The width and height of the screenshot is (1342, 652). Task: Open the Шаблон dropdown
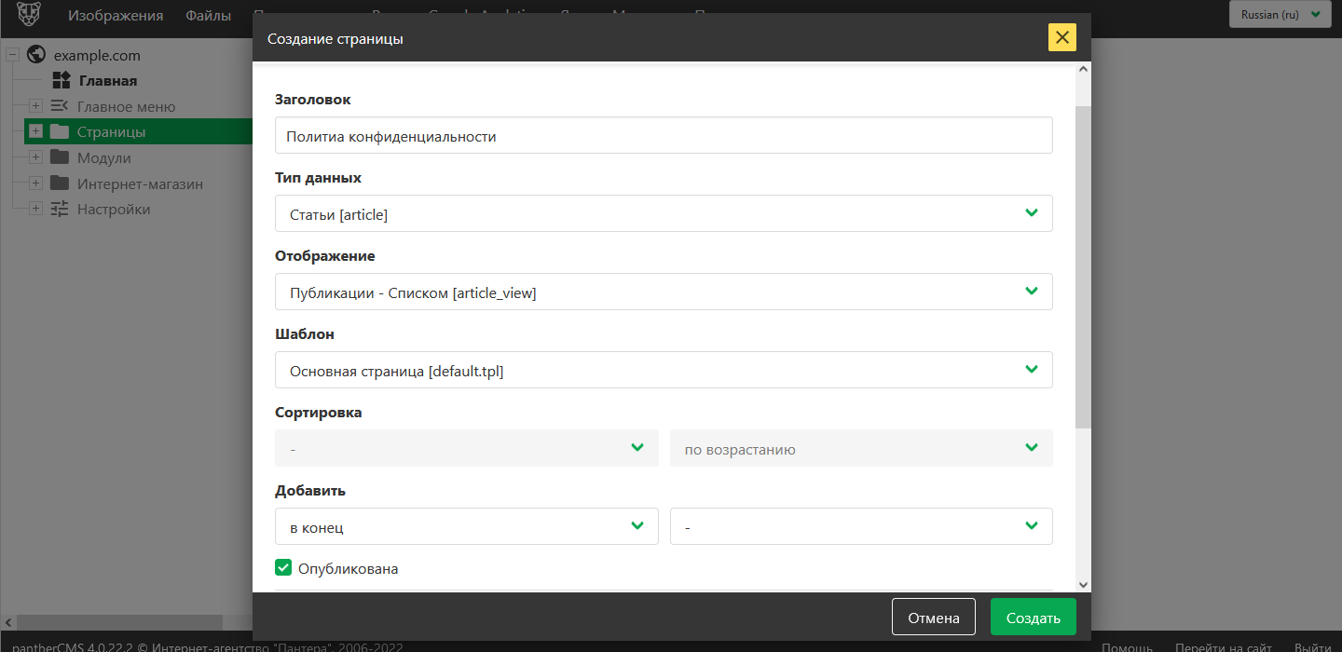664,370
